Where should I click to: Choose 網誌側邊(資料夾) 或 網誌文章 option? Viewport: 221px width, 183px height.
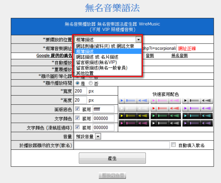pos(108,46)
